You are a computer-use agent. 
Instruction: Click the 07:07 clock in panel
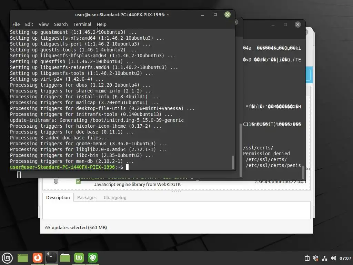(345, 258)
